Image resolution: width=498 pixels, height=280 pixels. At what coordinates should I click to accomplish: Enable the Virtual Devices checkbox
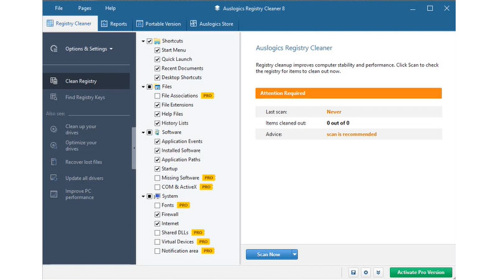(x=157, y=242)
